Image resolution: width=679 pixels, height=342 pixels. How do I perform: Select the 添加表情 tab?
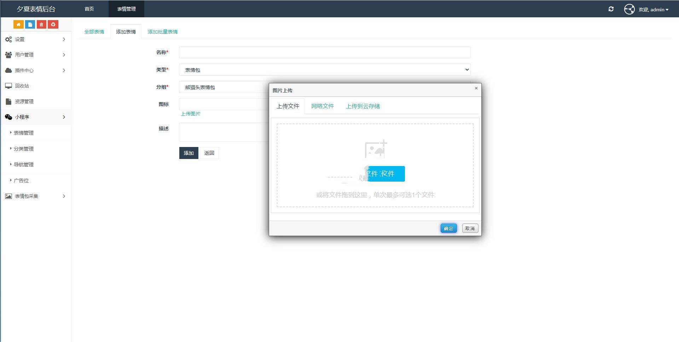click(x=126, y=32)
